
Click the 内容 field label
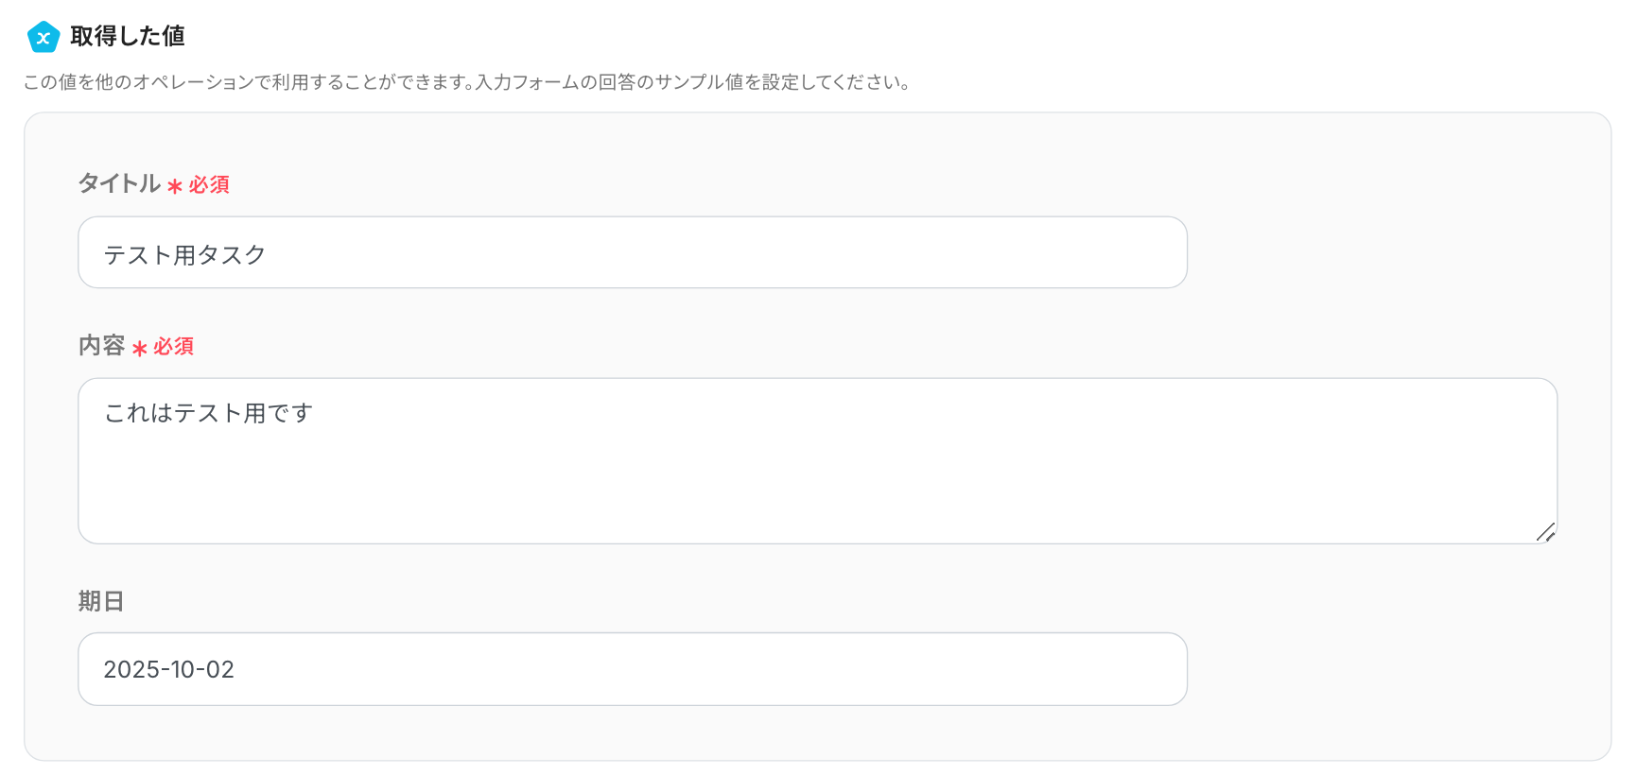click(x=102, y=346)
